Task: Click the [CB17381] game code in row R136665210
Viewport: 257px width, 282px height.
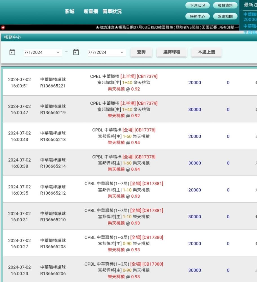Action: tap(153, 210)
